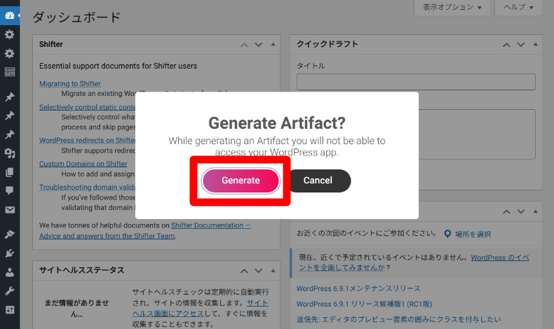Open the Users person icon
554x329 pixels.
[x=10, y=272]
